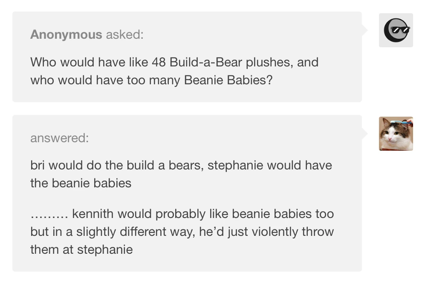This screenshot has height=281, width=425.
Task: Click the "asked:" label text
Action: (x=124, y=34)
